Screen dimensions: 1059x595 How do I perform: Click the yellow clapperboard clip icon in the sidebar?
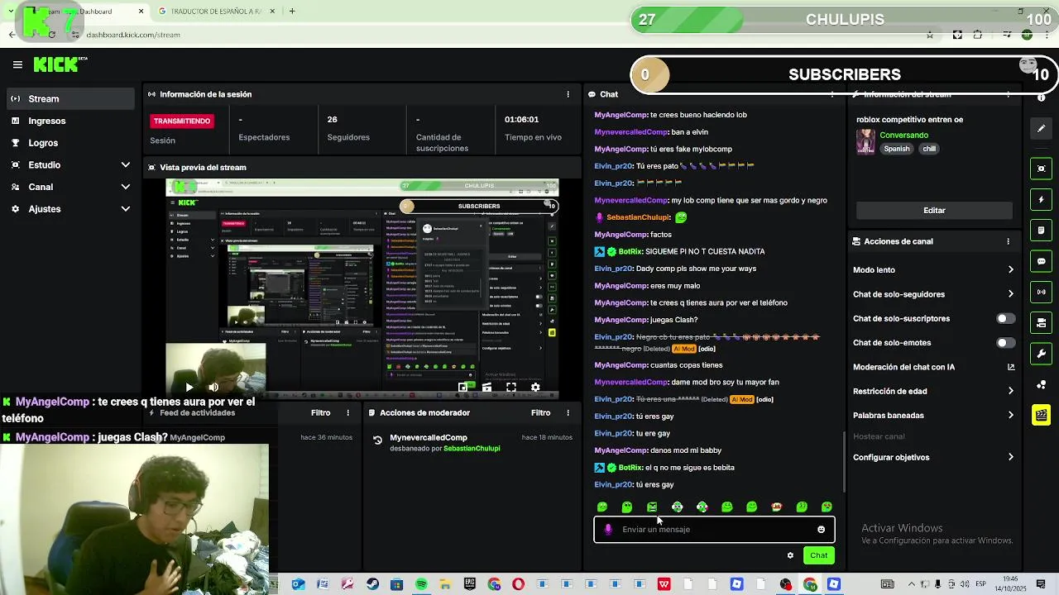pyautogui.click(x=1041, y=415)
